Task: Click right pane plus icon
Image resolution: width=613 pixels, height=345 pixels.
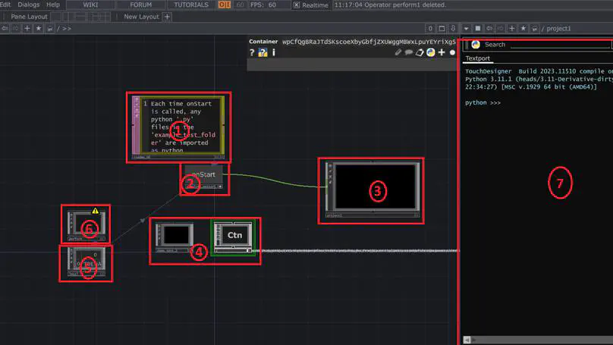Action: tap(512, 29)
